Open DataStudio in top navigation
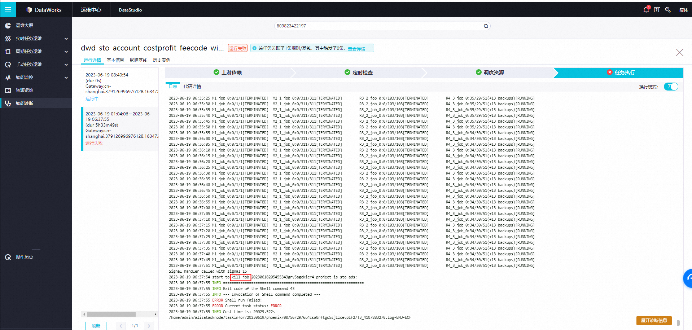Screen dimensions: 692x330 coord(130,10)
